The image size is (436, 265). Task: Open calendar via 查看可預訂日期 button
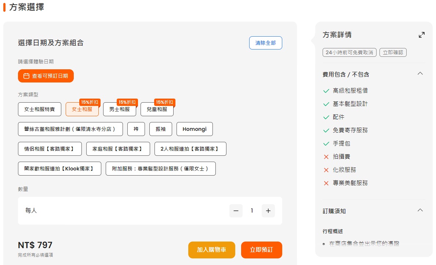46,76
